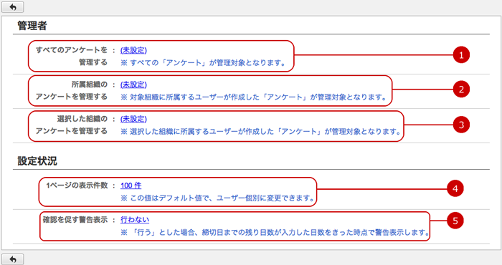The image size is (502, 265).
Task: Click the 管理者 section heading
Action: point(32,26)
